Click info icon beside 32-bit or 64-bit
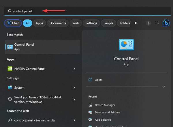The image size is (173, 127). (x=10, y=99)
